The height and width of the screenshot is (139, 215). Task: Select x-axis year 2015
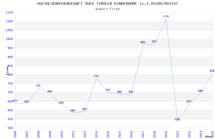click(120, 134)
